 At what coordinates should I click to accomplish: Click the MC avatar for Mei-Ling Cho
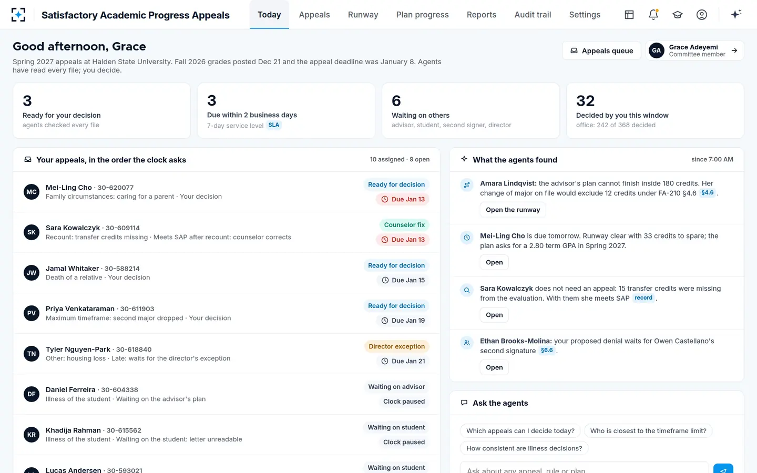[32, 192]
